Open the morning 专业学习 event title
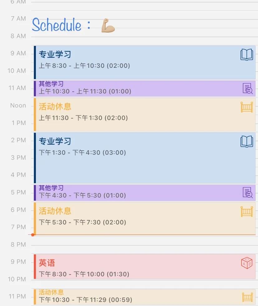 coord(55,54)
